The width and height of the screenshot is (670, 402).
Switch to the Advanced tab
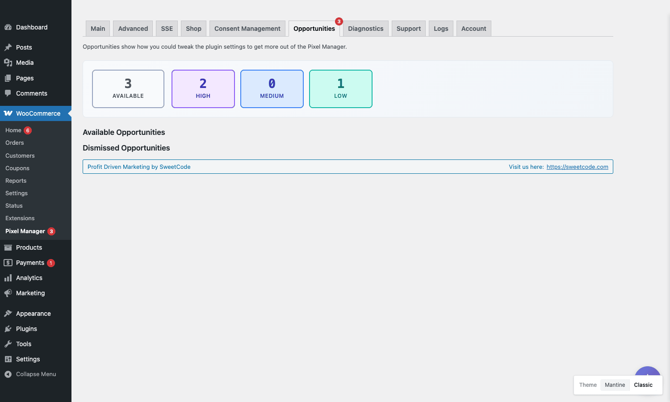[133, 29]
